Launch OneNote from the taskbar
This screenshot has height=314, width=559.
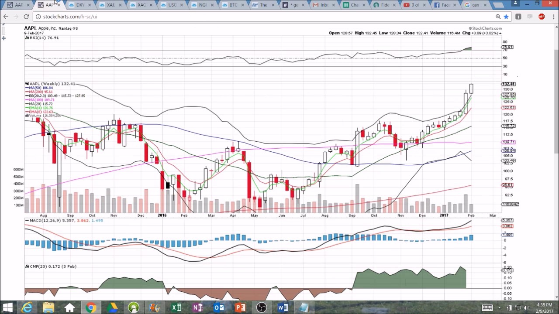coord(197,308)
